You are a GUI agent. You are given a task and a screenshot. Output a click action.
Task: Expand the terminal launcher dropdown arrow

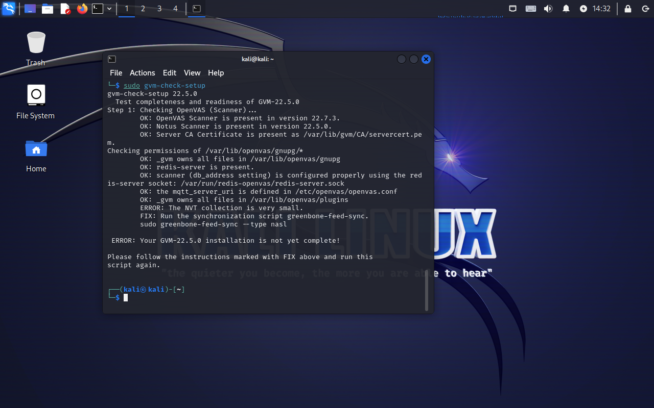(108, 8)
